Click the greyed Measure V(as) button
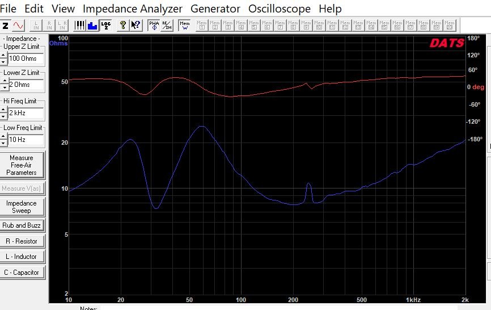This screenshot has height=310, width=491. click(x=22, y=188)
